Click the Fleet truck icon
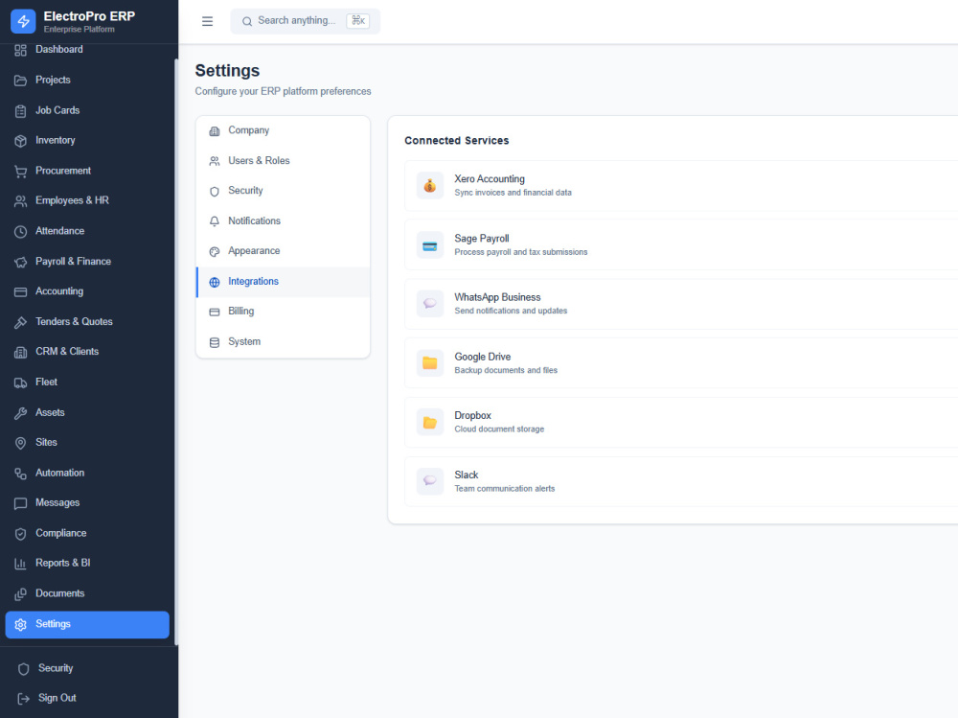 point(21,382)
